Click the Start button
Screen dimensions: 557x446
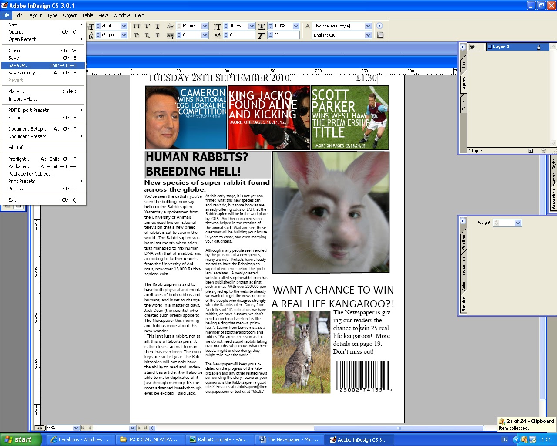[20, 439]
